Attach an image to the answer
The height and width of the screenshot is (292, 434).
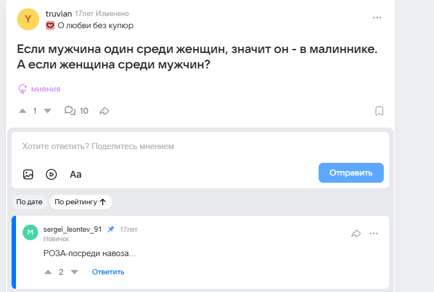[28, 174]
